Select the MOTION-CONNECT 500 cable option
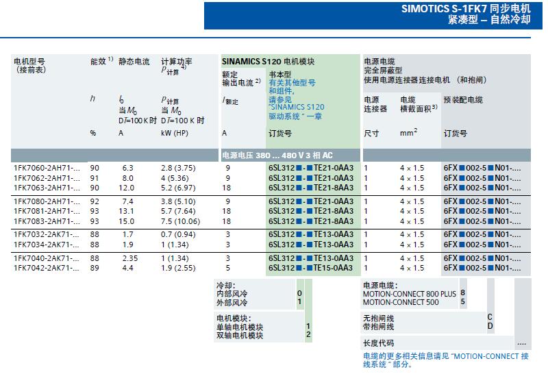Image resolution: width=548 pixels, height=374 pixels. (401, 301)
